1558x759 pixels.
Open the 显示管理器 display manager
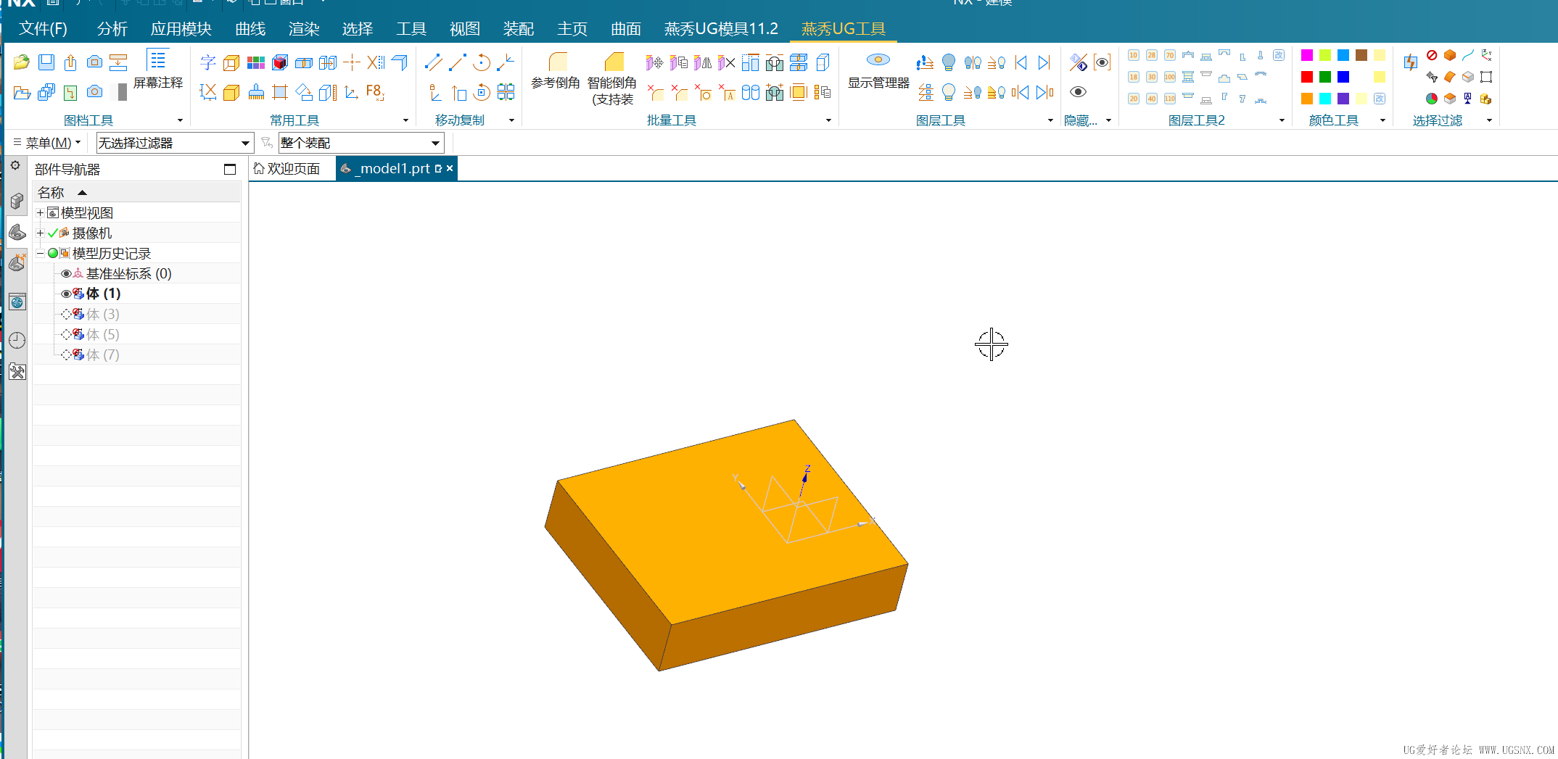[878, 61]
